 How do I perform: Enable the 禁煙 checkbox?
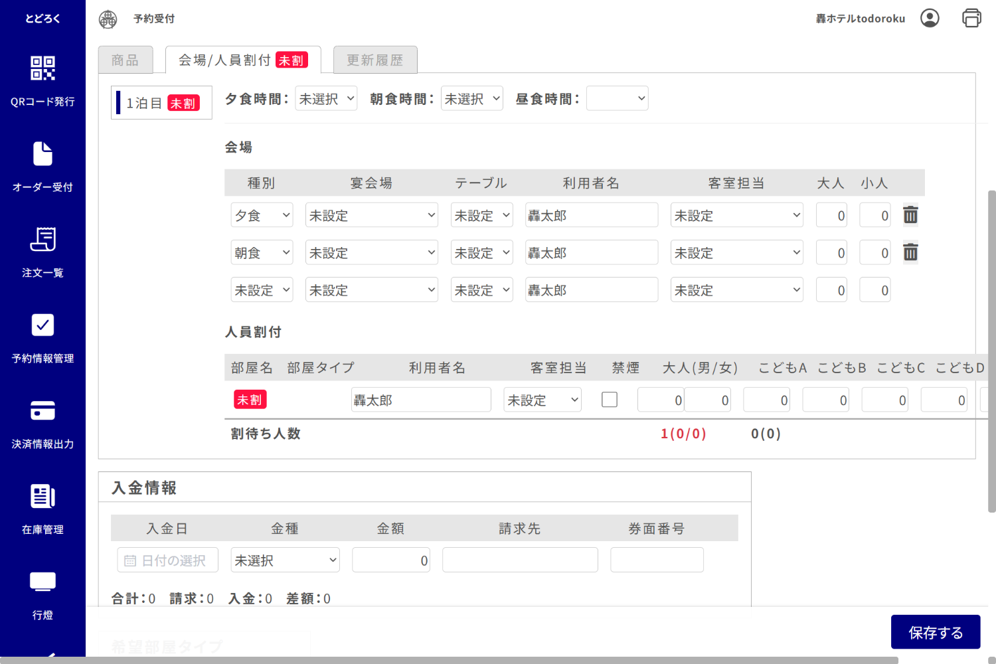[x=609, y=399]
